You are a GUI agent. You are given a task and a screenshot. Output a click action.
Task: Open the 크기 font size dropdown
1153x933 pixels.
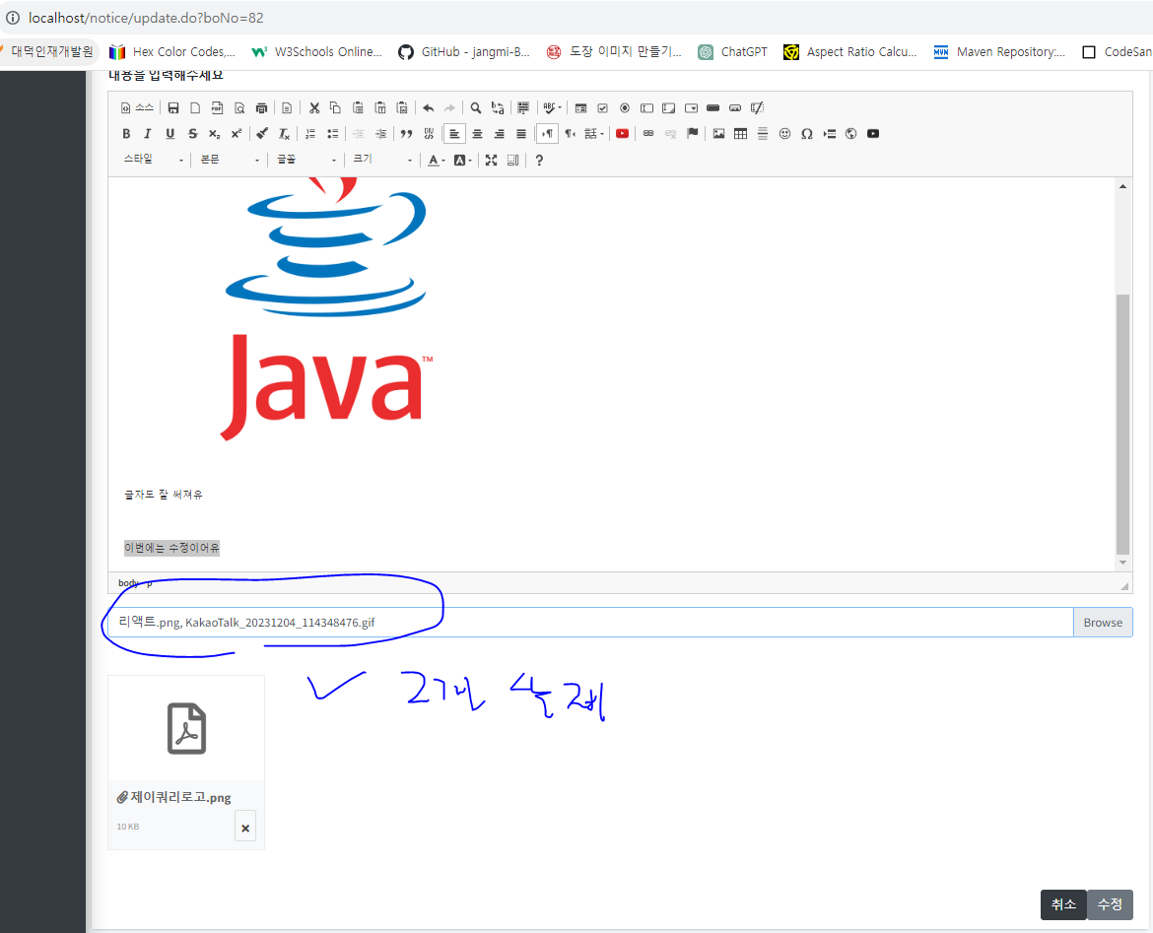(x=382, y=160)
